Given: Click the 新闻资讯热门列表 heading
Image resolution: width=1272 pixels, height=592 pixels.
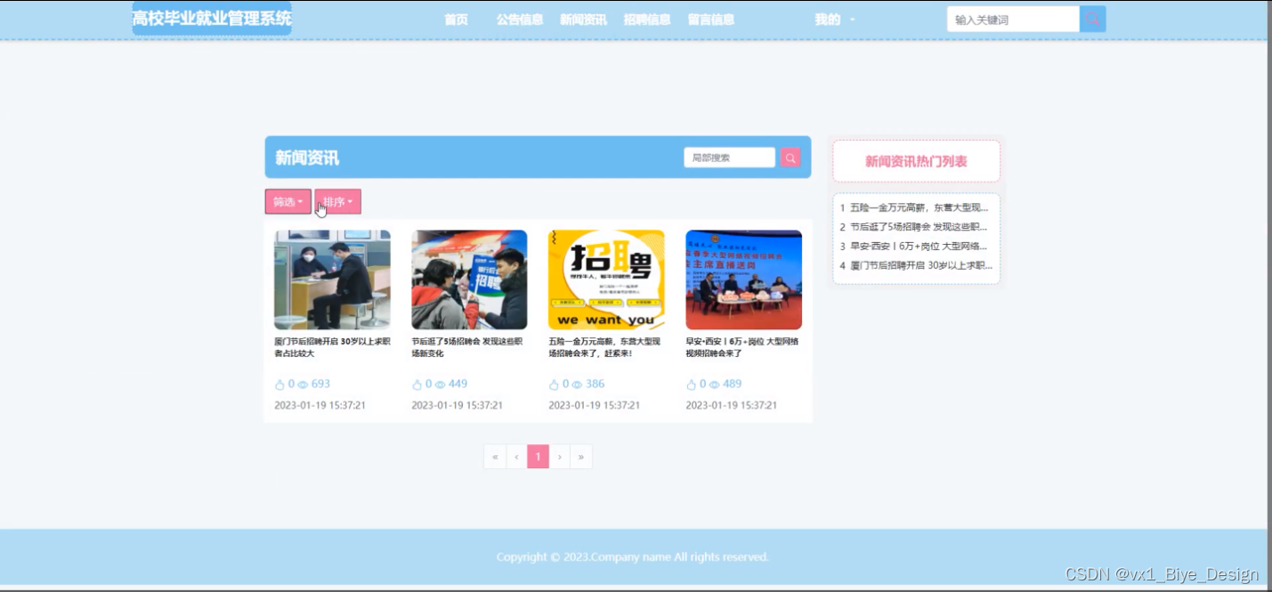Looking at the screenshot, I should click(x=916, y=161).
